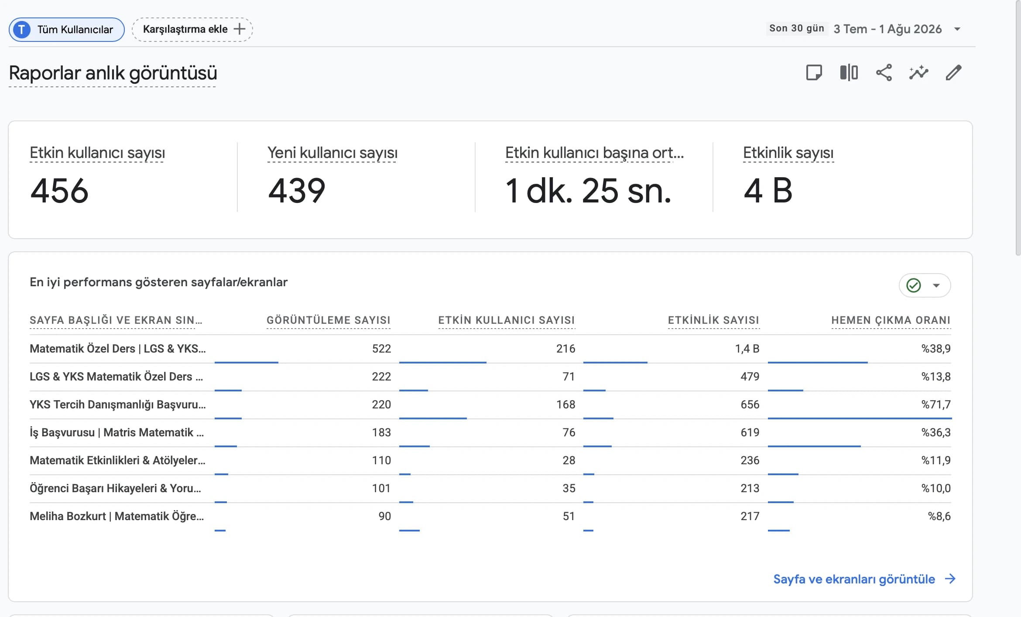Expand the data quality dropdown arrow
The width and height of the screenshot is (1021, 617).
936,285
